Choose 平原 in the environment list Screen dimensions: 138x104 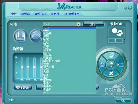pyautogui.click(x=69, y=83)
